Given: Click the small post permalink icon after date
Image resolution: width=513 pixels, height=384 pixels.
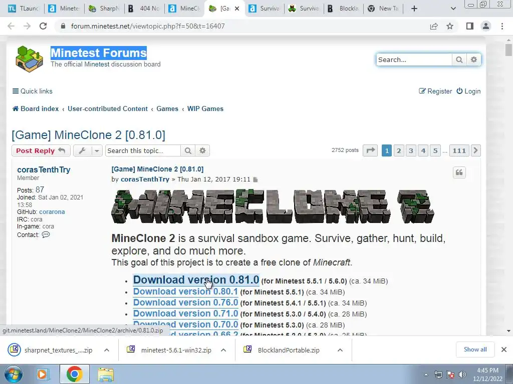Looking at the screenshot, I should (x=255, y=179).
